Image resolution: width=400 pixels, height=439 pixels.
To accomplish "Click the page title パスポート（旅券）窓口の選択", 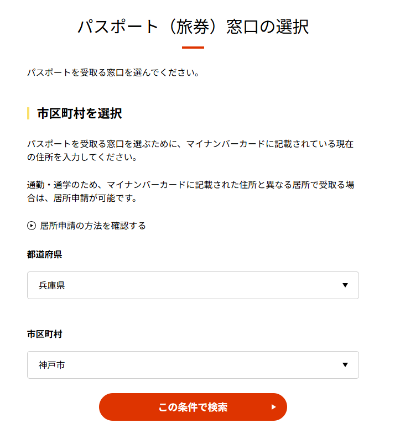I will point(193,27).
